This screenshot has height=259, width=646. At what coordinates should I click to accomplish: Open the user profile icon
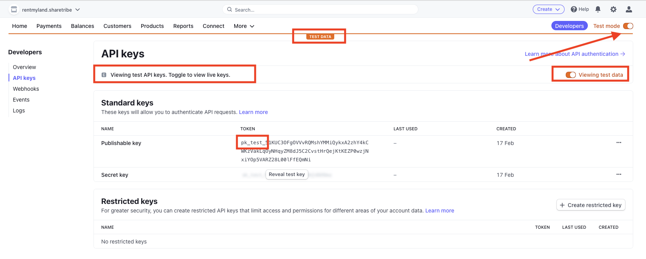tap(629, 9)
